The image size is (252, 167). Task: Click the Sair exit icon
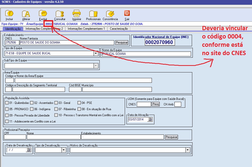point(127,13)
